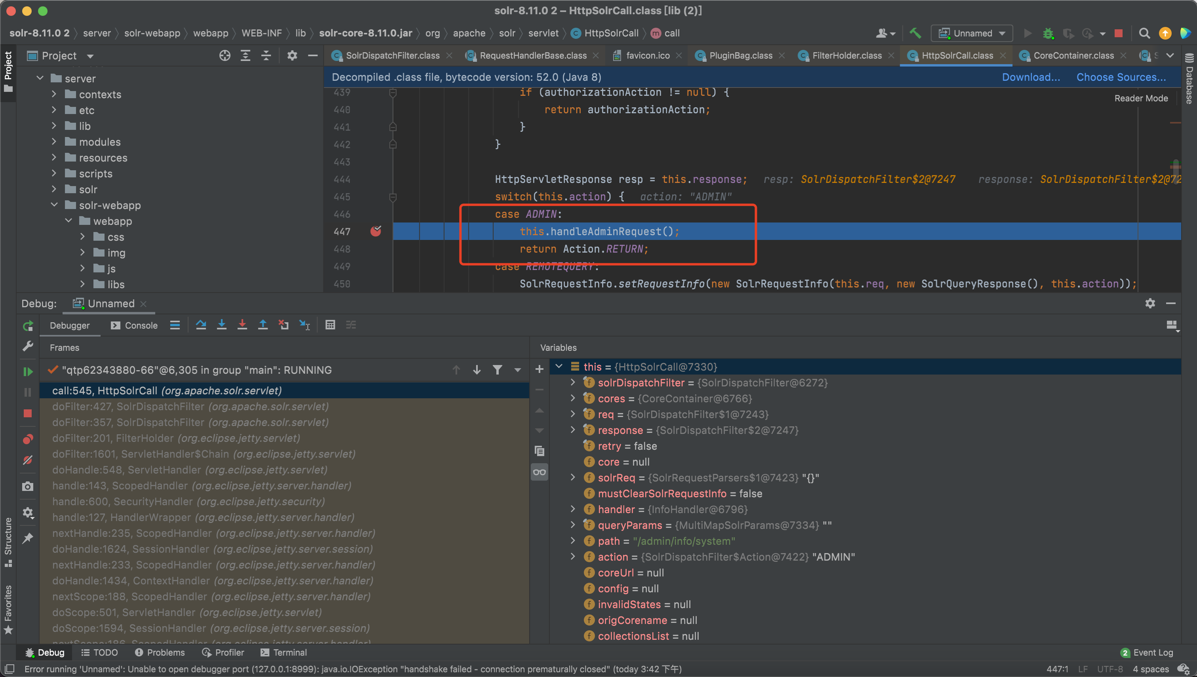Click Pin Tab icon in debug sidebar
The width and height of the screenshot is (1197, 677).
(x=28, y=538)
